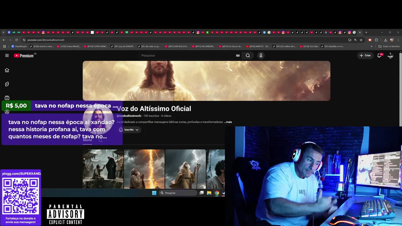The width and height of the screenshot is (402, 226).
Task: Show hidden bookmarks with the double chevron
Action: pos(372,46)
